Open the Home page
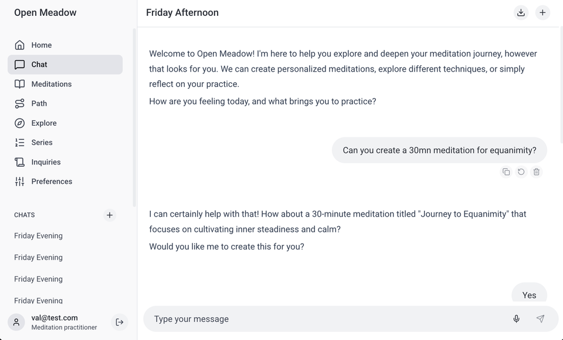Viewport: 563px width, 340px height. 41,45
